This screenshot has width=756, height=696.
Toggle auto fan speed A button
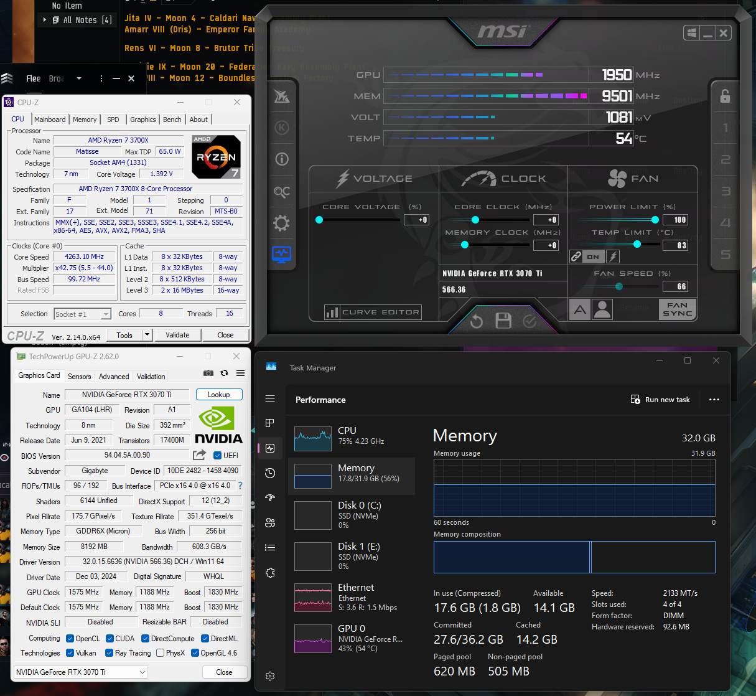click(580, 309)
